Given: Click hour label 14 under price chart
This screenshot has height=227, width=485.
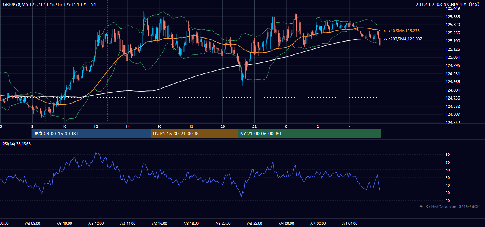Looking at the screenshot, I should (x=128, y=127).
